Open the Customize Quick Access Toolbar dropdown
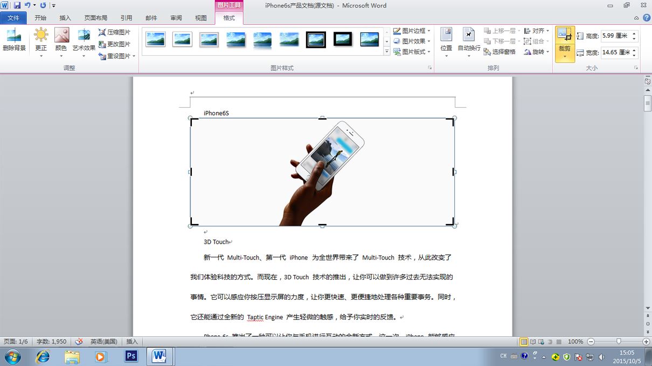This screenshot has height=366, width=652. (54, 5)
